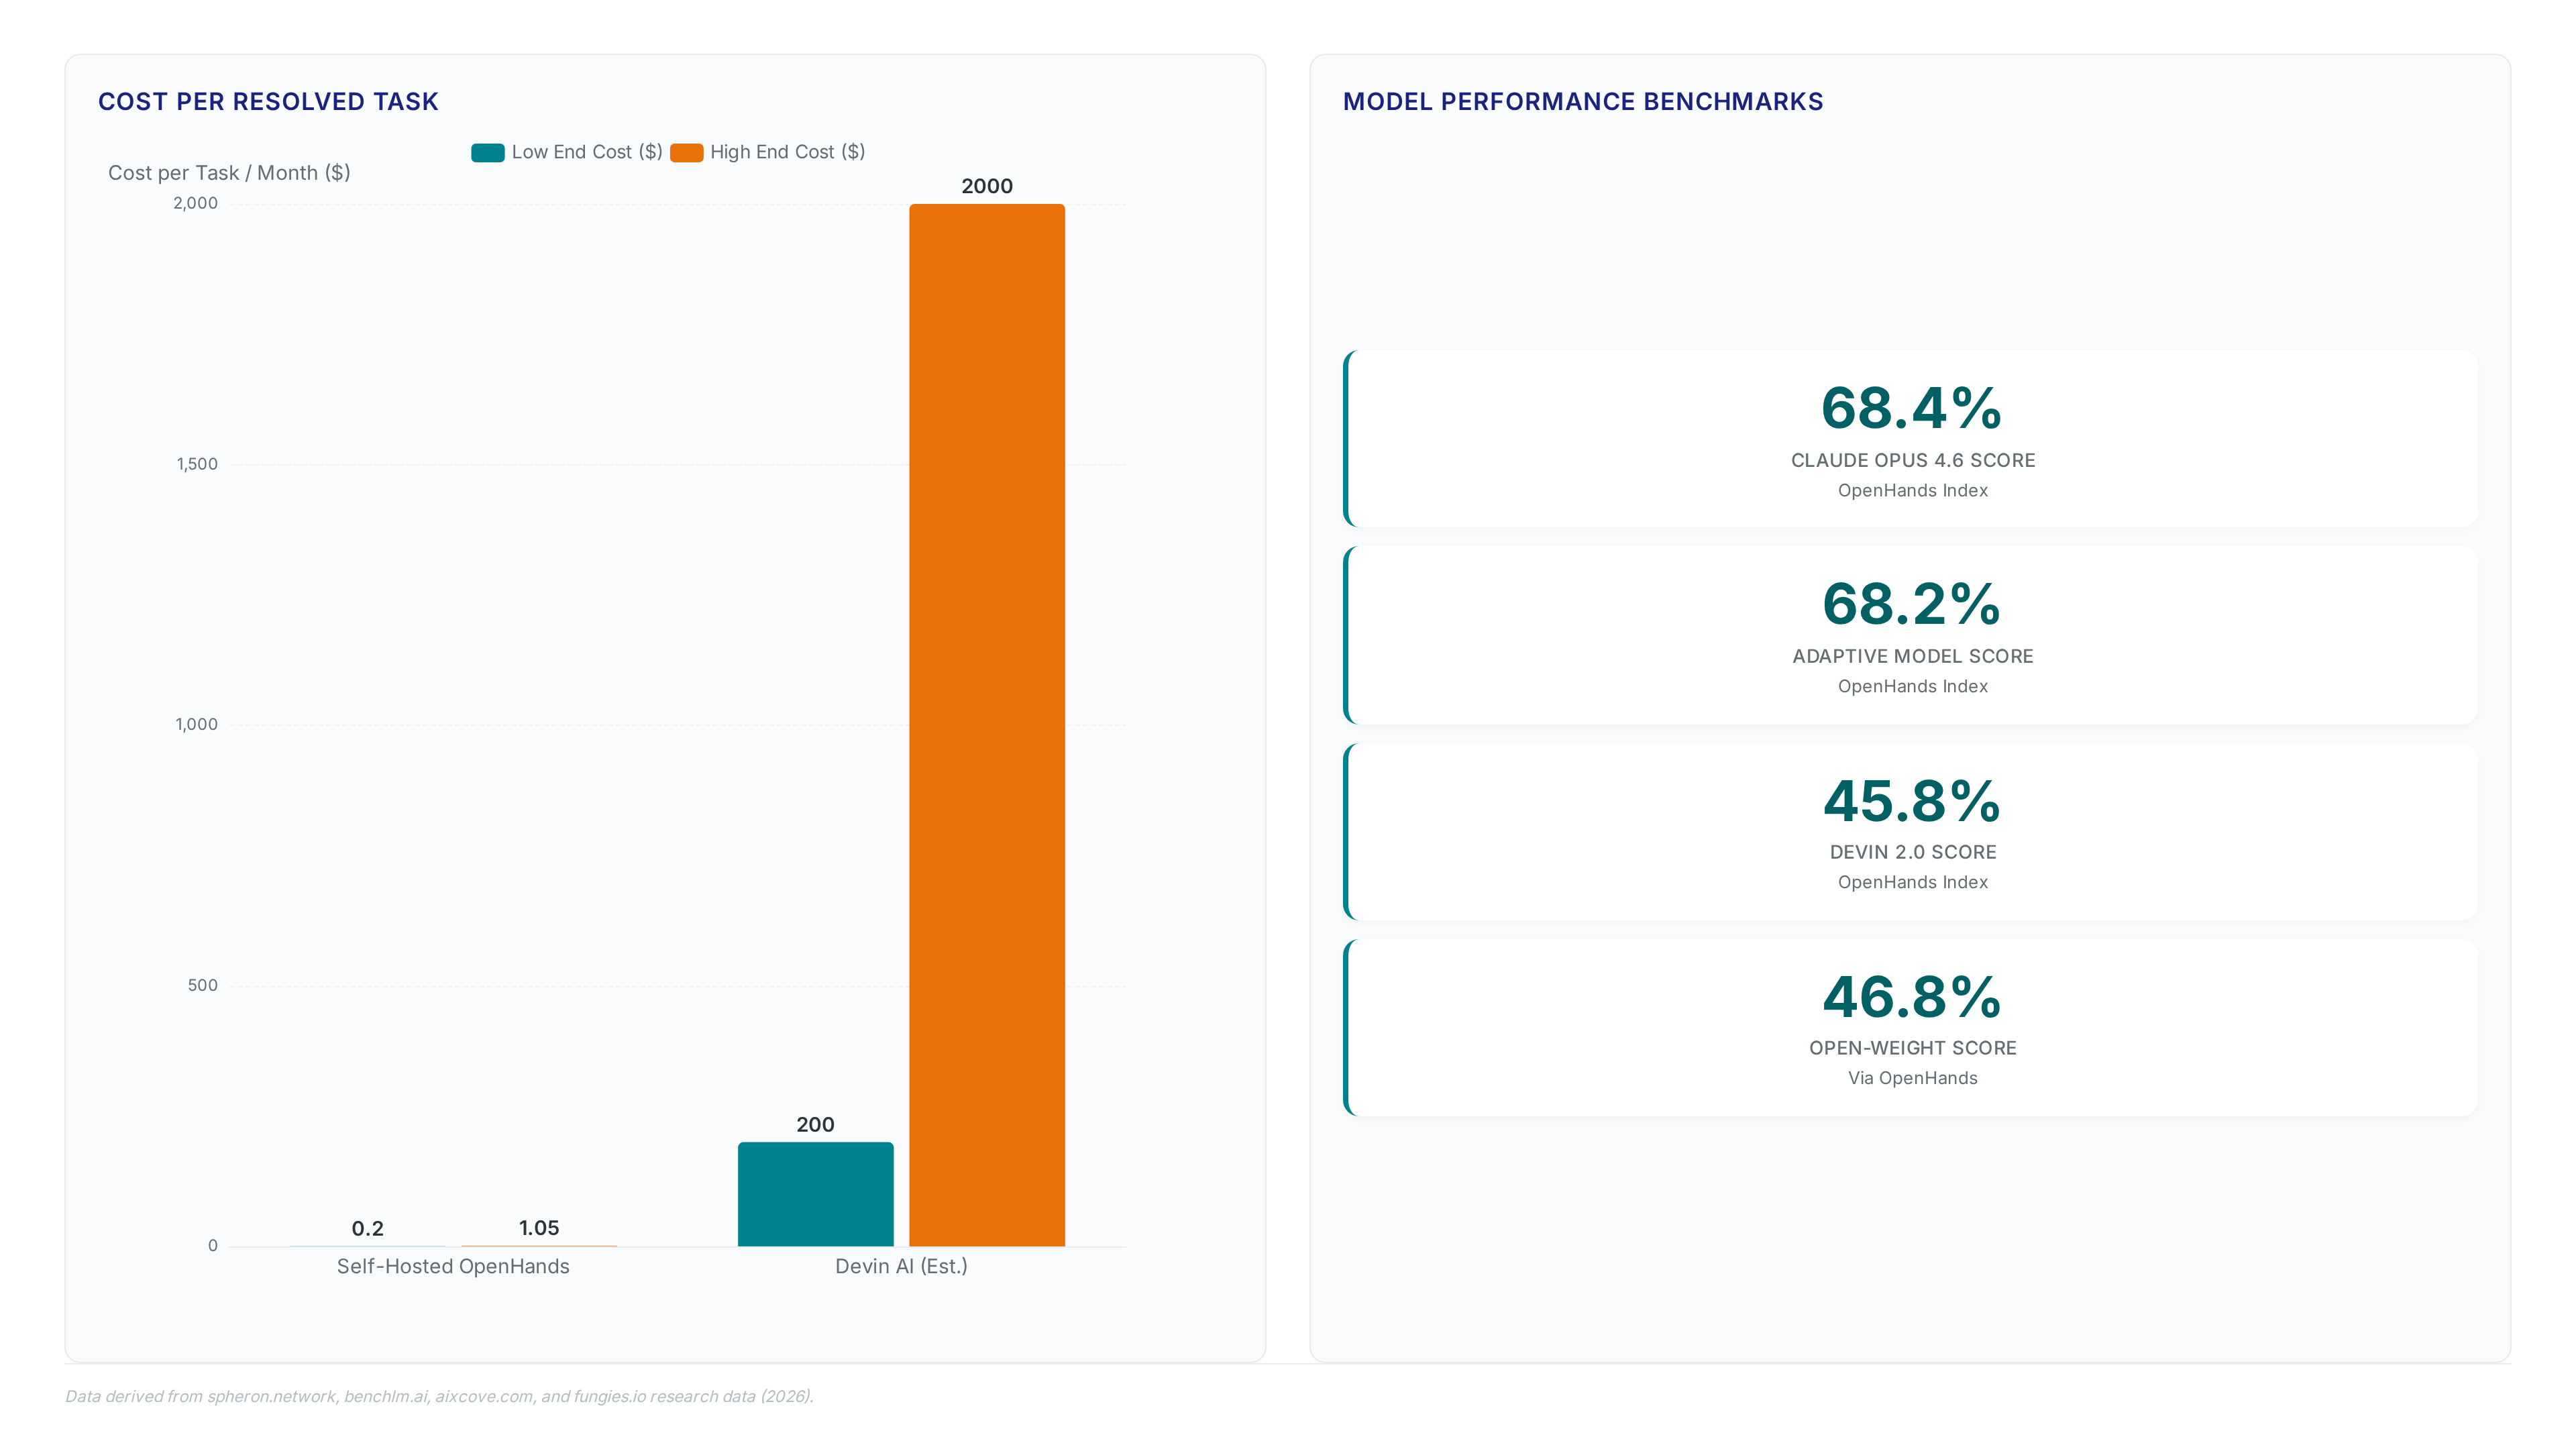
Task: Click the Cost per Task / Month axis title
Action: tap(229, 172)
